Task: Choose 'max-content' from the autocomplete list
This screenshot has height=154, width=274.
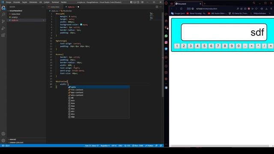Action: click(x=99, y=92)
